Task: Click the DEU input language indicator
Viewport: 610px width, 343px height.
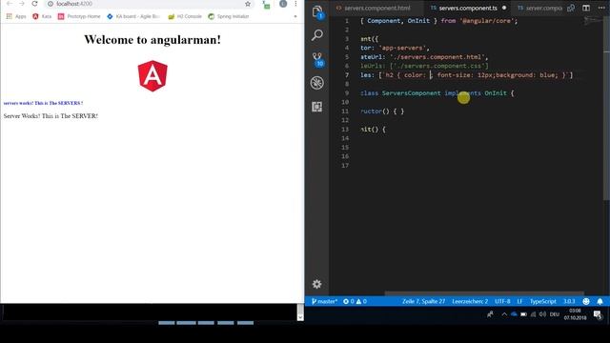Action: click(x=555, y=314)
